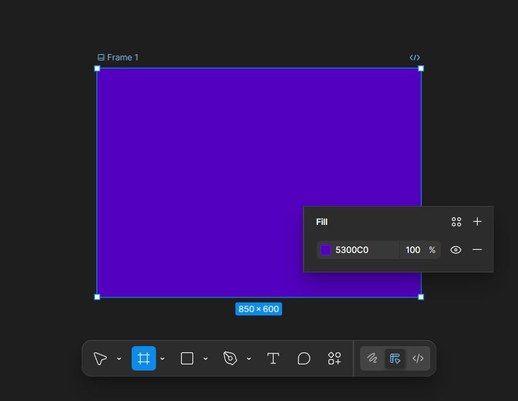Image resolution: width=518 pixels, height=401 pixels.
Task: Switch to Design mode
Action: tap(395, 358)
